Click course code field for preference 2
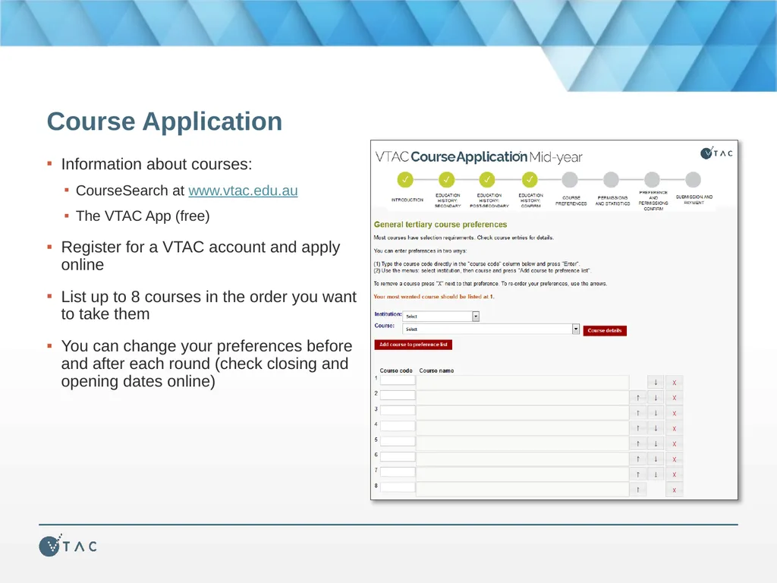Screen dimensions: 777x583 click(x=398, y=395)
